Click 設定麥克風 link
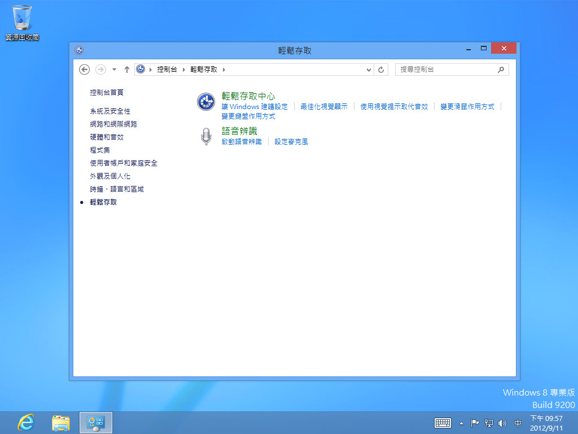This screenshot has width=578, height=434. [291, 142]
